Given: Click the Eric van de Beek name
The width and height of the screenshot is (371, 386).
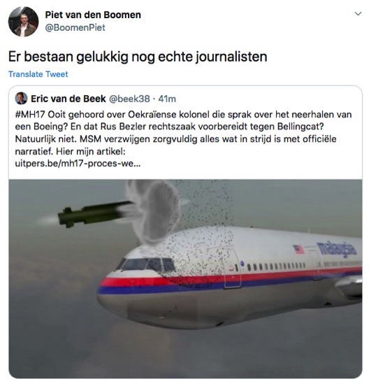Looking at the screenshot, I should coord(68,99).
